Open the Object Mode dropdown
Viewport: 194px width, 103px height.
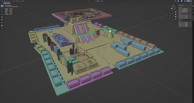[x=8, y=1]
